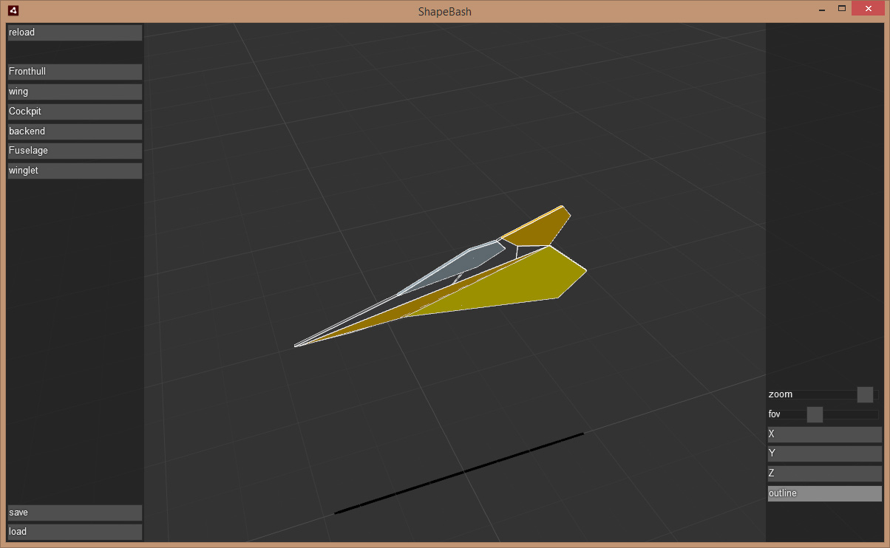Select the backend part button
Image resolution: width=890 pixels, height=548 pixels.
[x=74, y=131]
